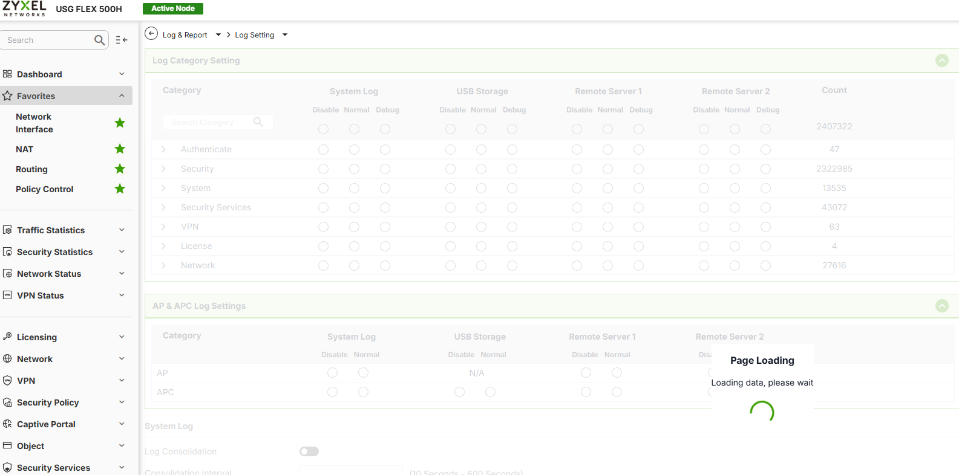
Task: Click the Security Policy icon
Action: coord(7,402)
